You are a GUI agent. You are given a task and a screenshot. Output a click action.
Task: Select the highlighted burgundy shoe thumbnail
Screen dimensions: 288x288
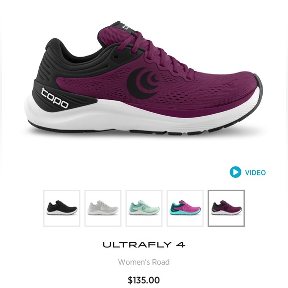click(x=226, y=208)
